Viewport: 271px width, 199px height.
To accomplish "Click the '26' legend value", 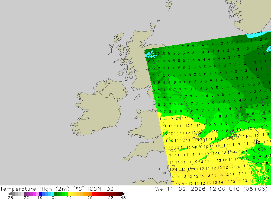I will [90, 197].
